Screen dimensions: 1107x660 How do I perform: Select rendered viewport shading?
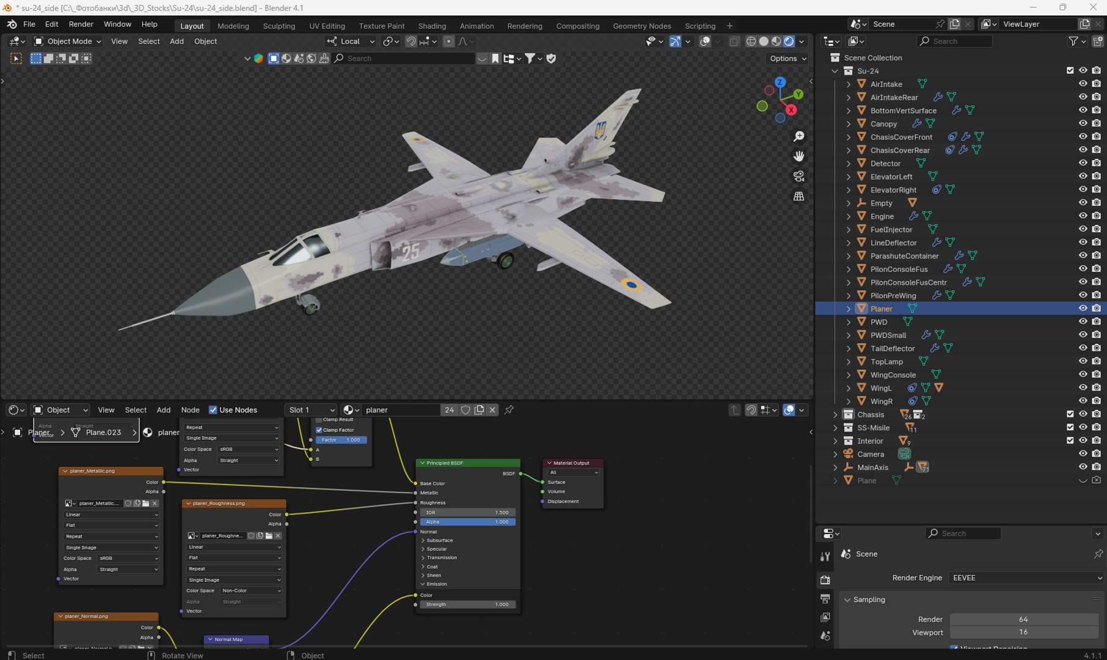[789, 42]
